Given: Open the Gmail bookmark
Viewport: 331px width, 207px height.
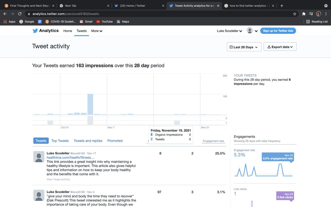Looking at the screenshot, I should click(x=86, y=22).
